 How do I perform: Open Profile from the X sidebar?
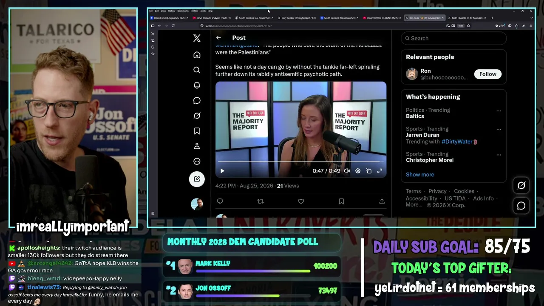tap(197, 146)
